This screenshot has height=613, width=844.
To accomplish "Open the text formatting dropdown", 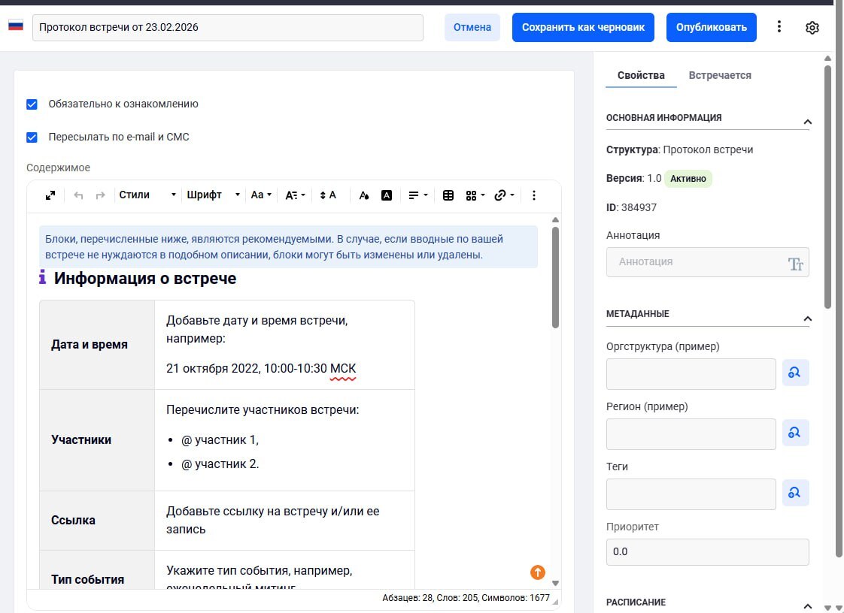I will 295,195.
